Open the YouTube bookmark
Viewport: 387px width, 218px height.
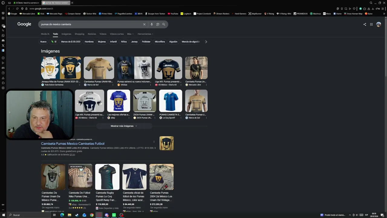click(173, 14)
